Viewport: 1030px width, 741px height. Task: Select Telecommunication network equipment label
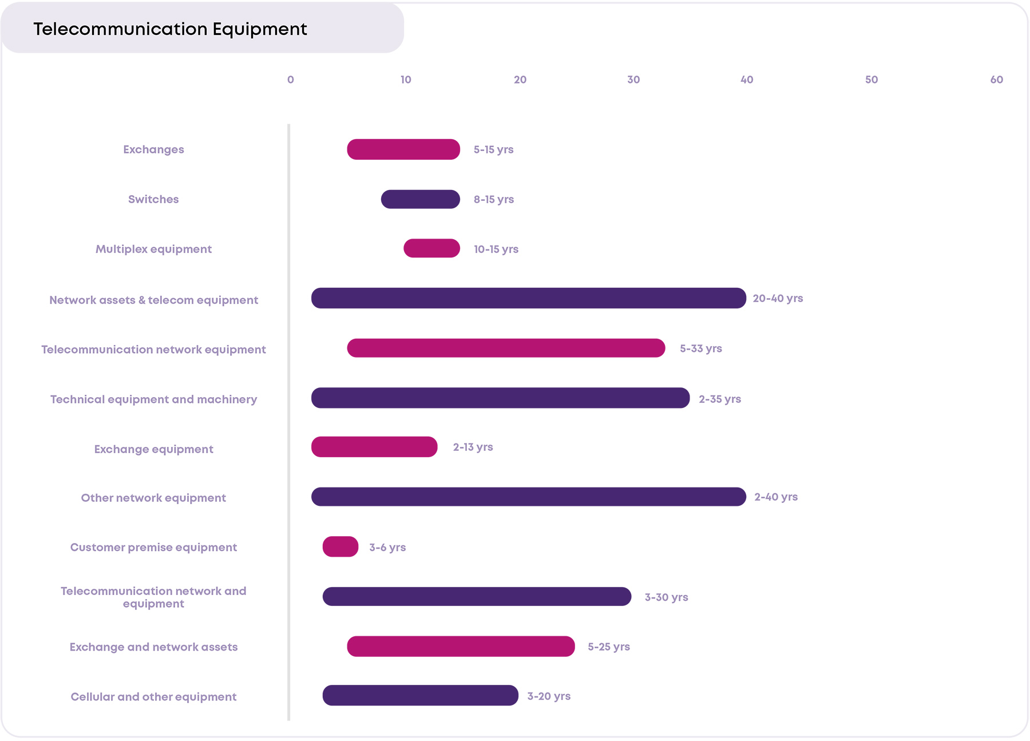[x=153, y=349]
